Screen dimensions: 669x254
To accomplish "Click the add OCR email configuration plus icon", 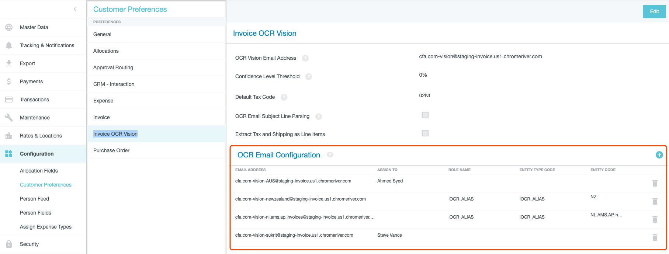I will coord(659,155).
